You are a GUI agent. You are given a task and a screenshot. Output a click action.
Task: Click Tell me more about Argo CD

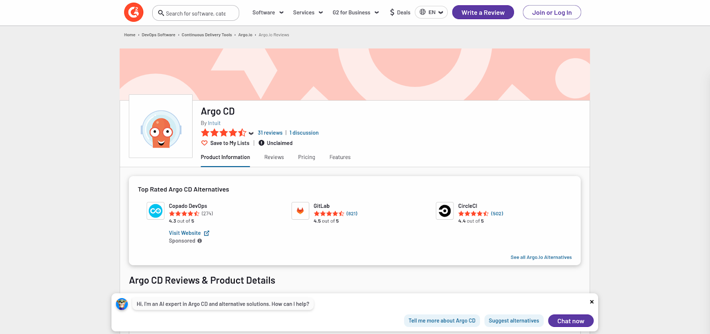[x=442, y=321]
